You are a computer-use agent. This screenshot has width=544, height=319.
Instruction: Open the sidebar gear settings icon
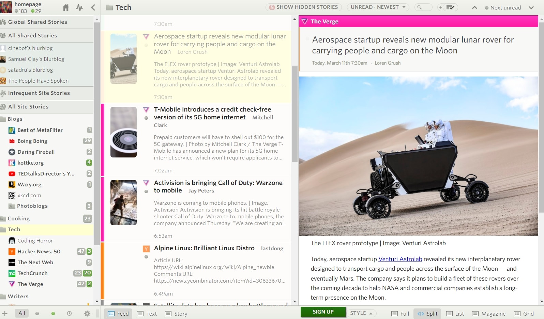[87, 314]
